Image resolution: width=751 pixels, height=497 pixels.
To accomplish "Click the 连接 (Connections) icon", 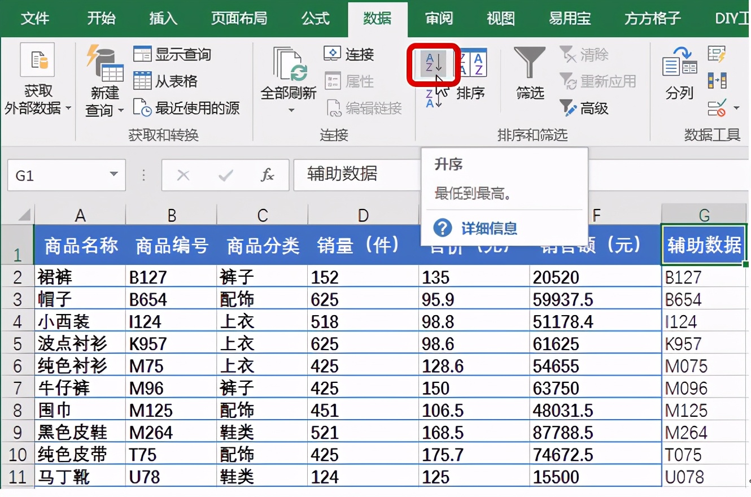I will tap(333, 54).
